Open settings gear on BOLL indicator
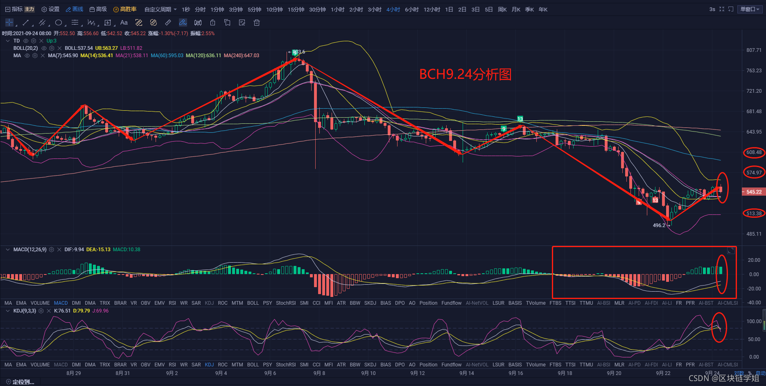This screenshot has height=386, width=766. coord(52,48)
